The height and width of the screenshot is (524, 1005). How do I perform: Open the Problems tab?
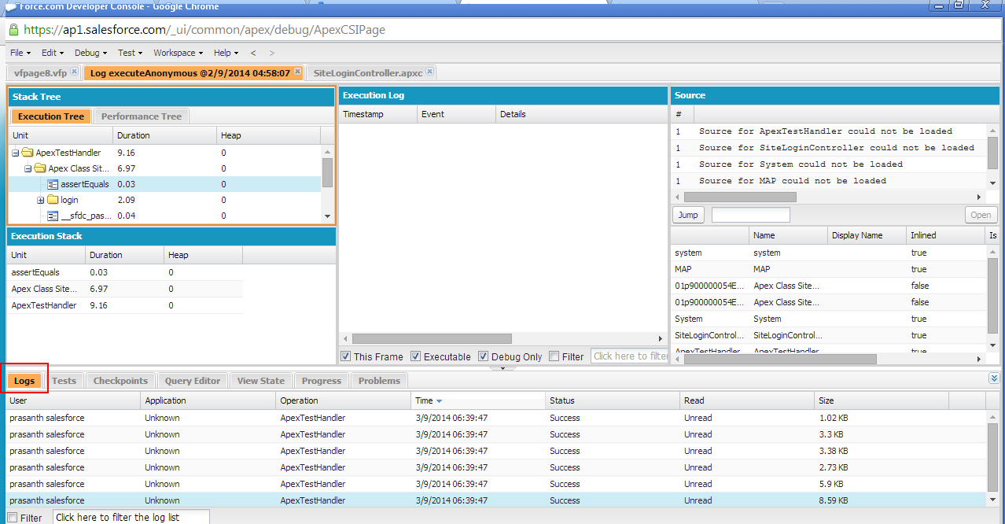click(x=379, y=381)
